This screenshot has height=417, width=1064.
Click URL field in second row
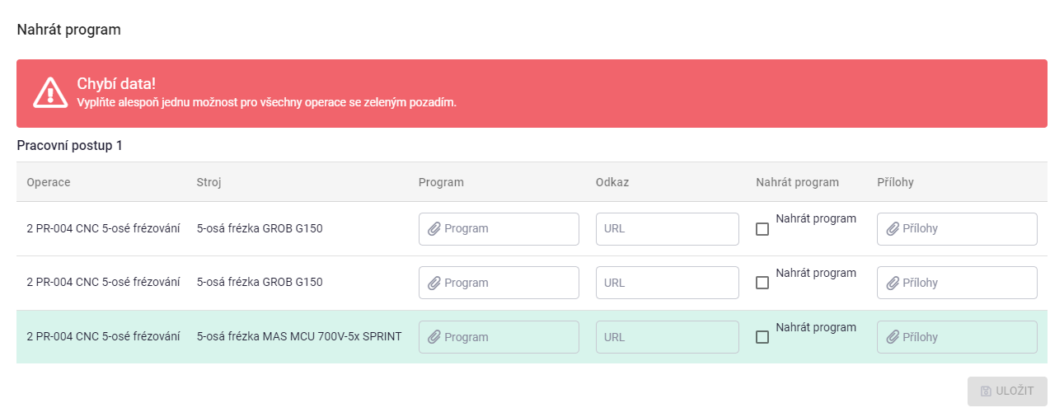668,283
